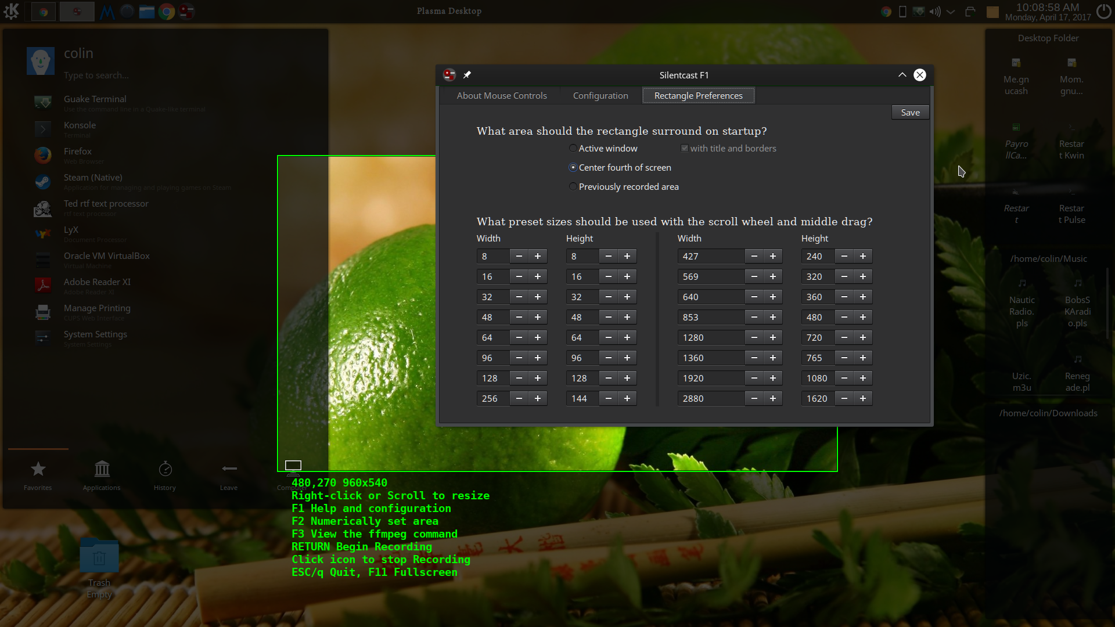Screen dimensions: 1115x627
Task: Switch to the Configuration tab
Action: [600, 96]
